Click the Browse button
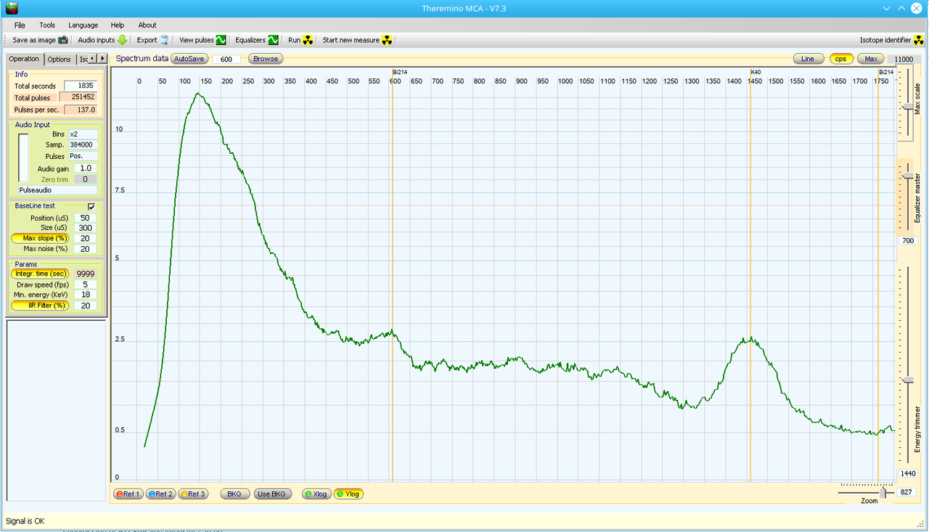Viewport: 929px width, 532px height. (266, 59)
